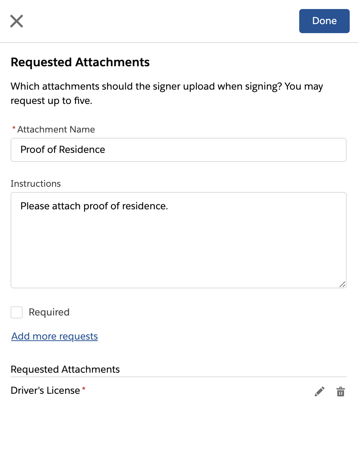
Task: Click the Attachment Name field label
Action: point(56,129)
